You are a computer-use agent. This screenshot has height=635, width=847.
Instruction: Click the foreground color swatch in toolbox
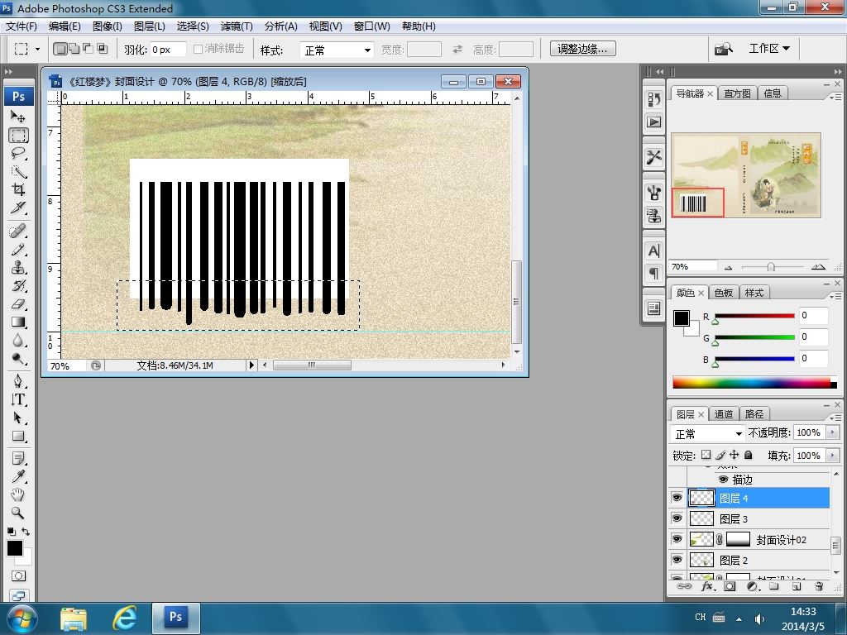(x=15, y=548)
